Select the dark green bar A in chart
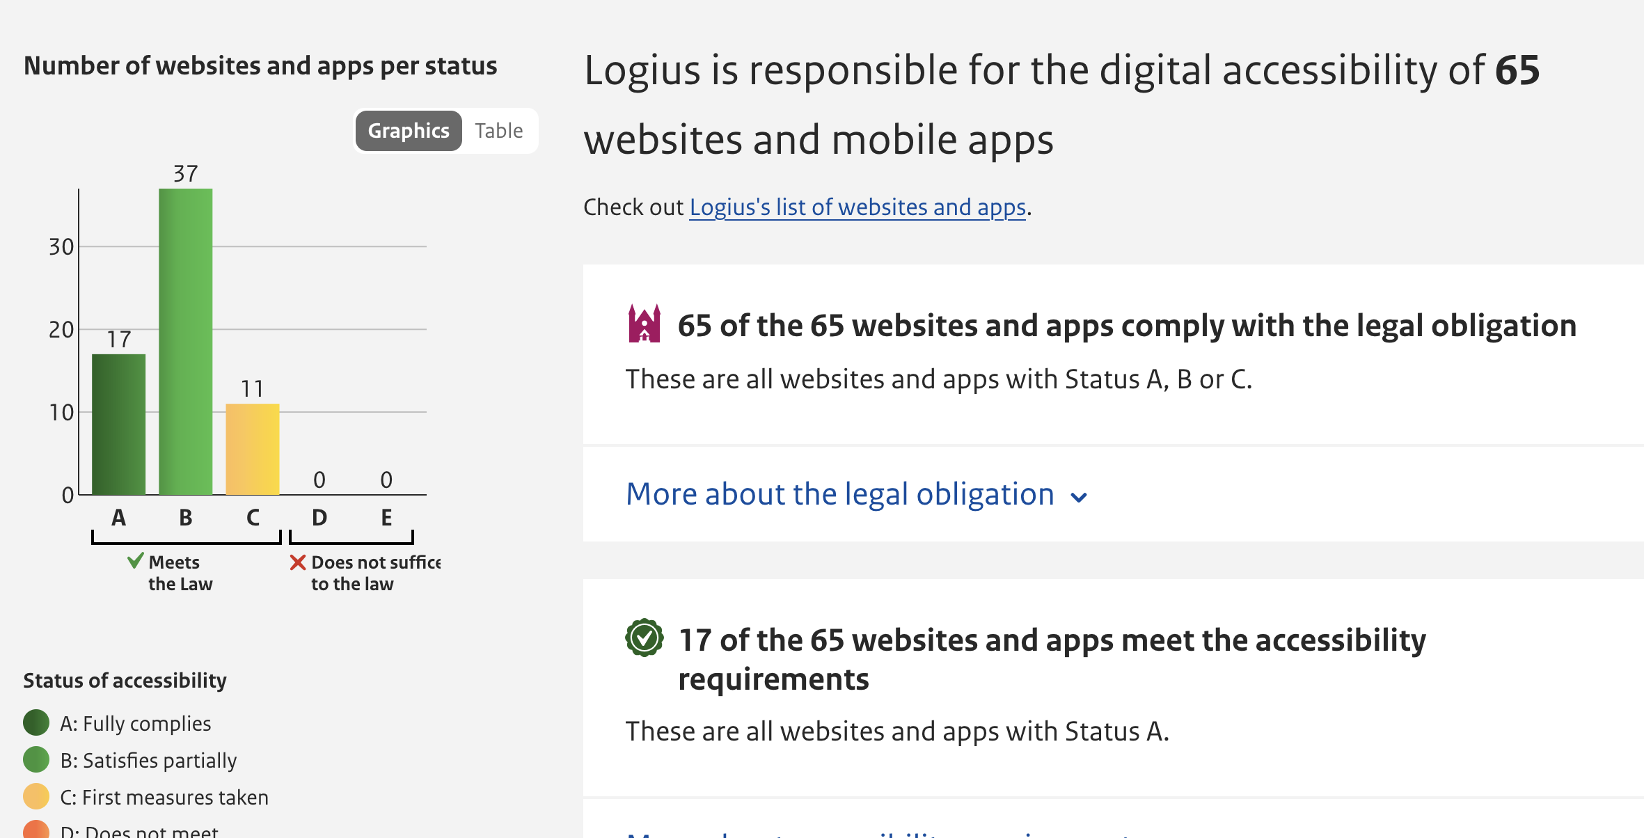The height and width of the screenshot is (838, 1644). click(119, 425)
